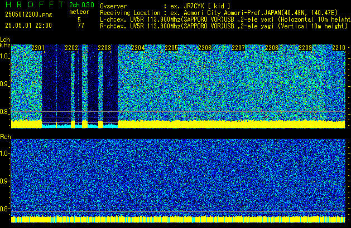The height and width of the screenshot is (228, 351).
Task: Click the 2202 time marker
Action: 71,48
